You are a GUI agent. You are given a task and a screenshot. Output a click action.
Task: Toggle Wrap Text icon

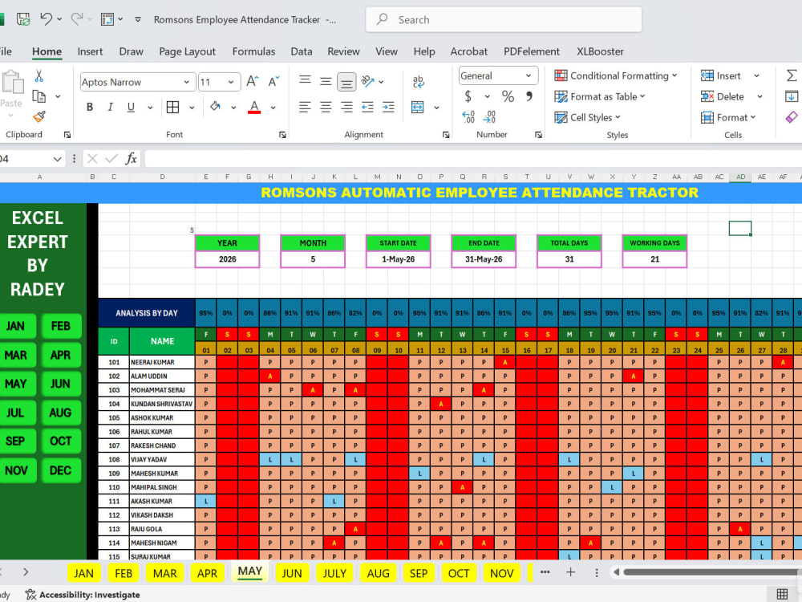[418, 81]
